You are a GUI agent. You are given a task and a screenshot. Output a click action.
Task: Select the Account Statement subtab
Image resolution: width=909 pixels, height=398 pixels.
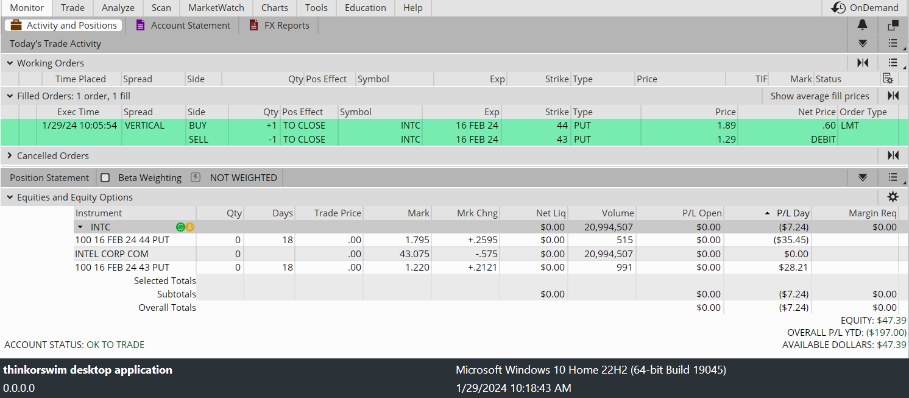pyautogui.click(x=183, y=25)
